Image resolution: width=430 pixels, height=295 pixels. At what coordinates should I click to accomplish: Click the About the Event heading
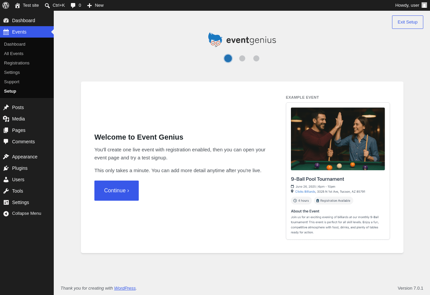(x=305, y=211)
